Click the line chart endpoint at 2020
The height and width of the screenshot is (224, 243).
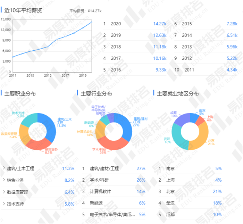click(x=92, y=22)
